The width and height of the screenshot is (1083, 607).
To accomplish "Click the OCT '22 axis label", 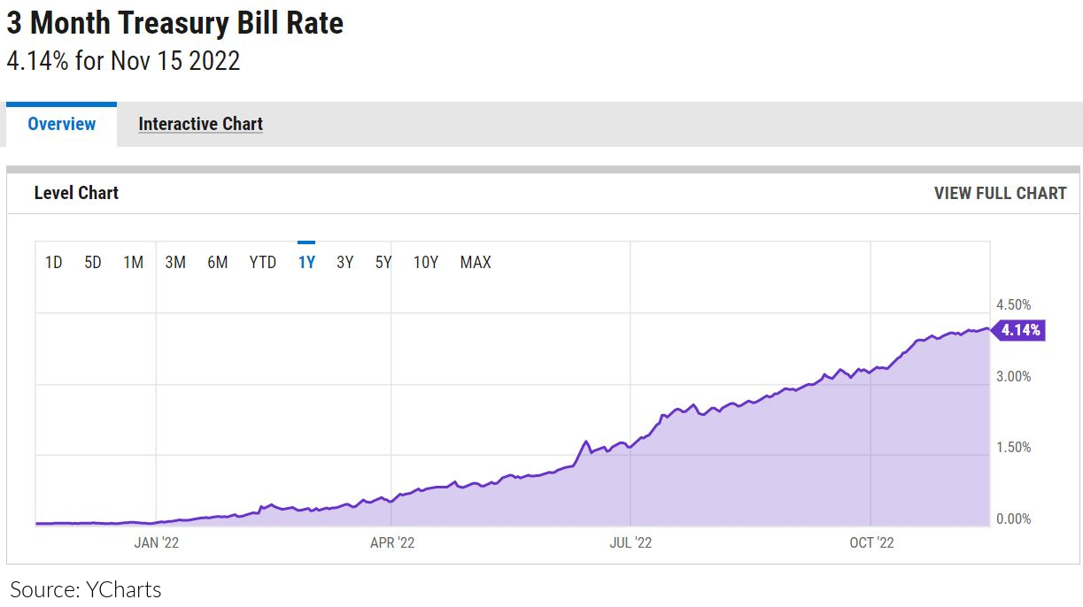I will coord(872,542).
